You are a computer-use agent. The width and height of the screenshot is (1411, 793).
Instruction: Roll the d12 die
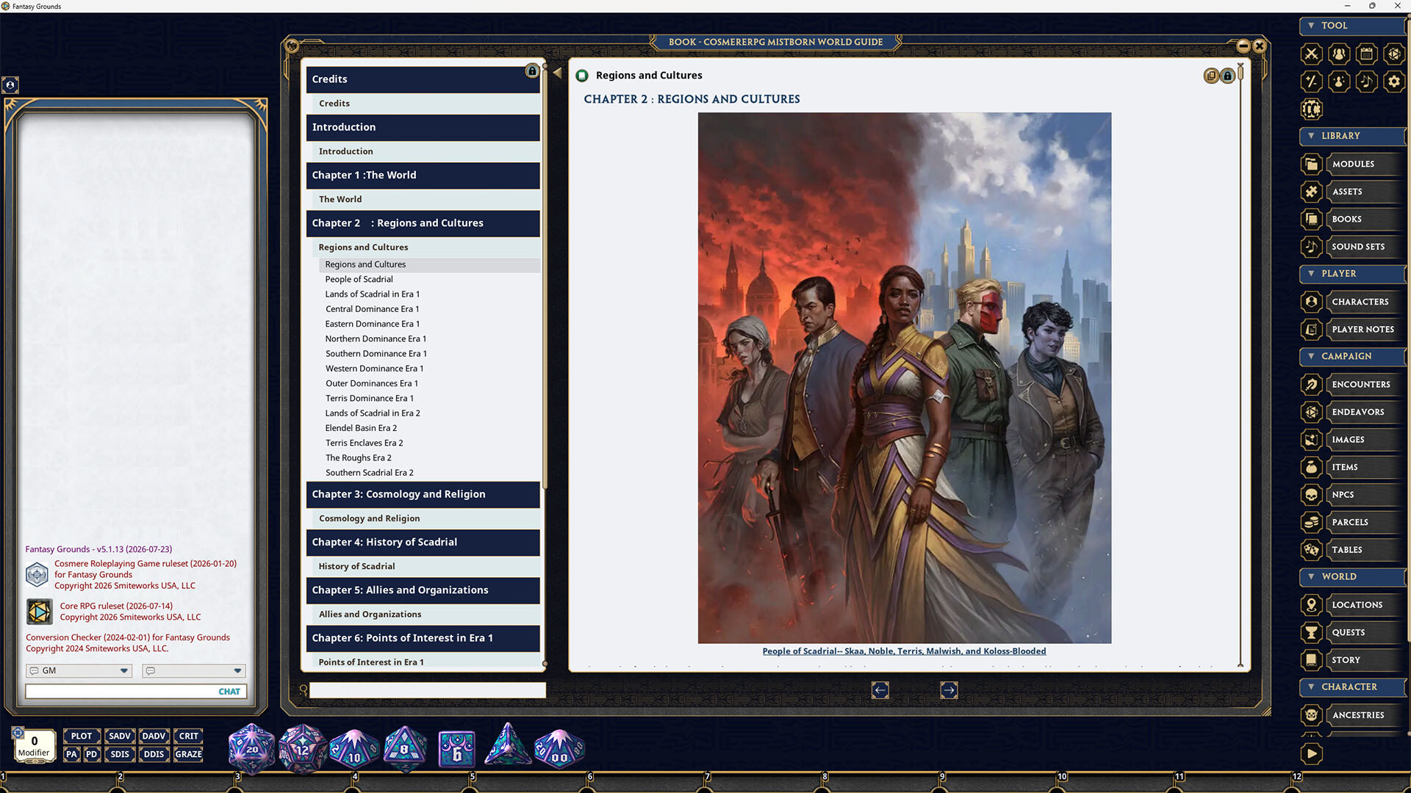[x=301, y=749]
